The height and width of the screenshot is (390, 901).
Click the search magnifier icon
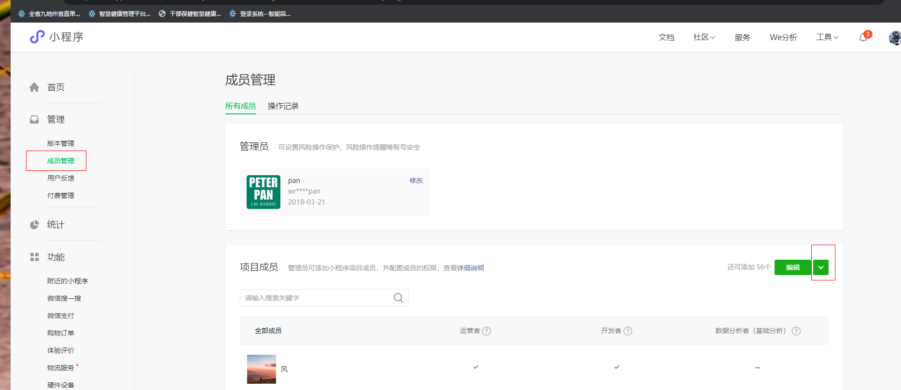398,298
